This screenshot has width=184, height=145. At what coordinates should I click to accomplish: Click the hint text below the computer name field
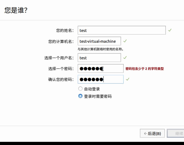100,49
